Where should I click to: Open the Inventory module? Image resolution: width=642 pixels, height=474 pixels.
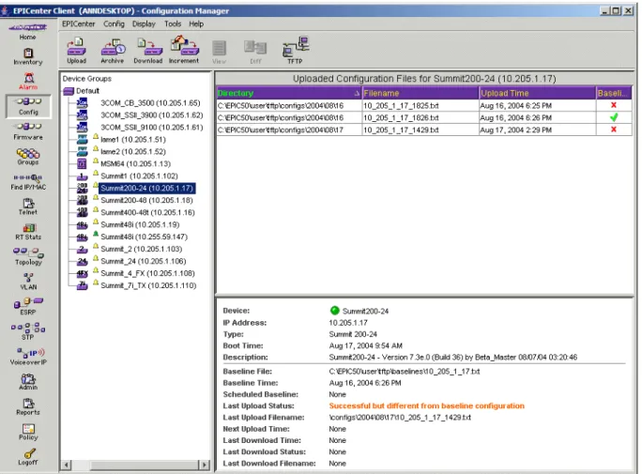[x=28, y=56]
